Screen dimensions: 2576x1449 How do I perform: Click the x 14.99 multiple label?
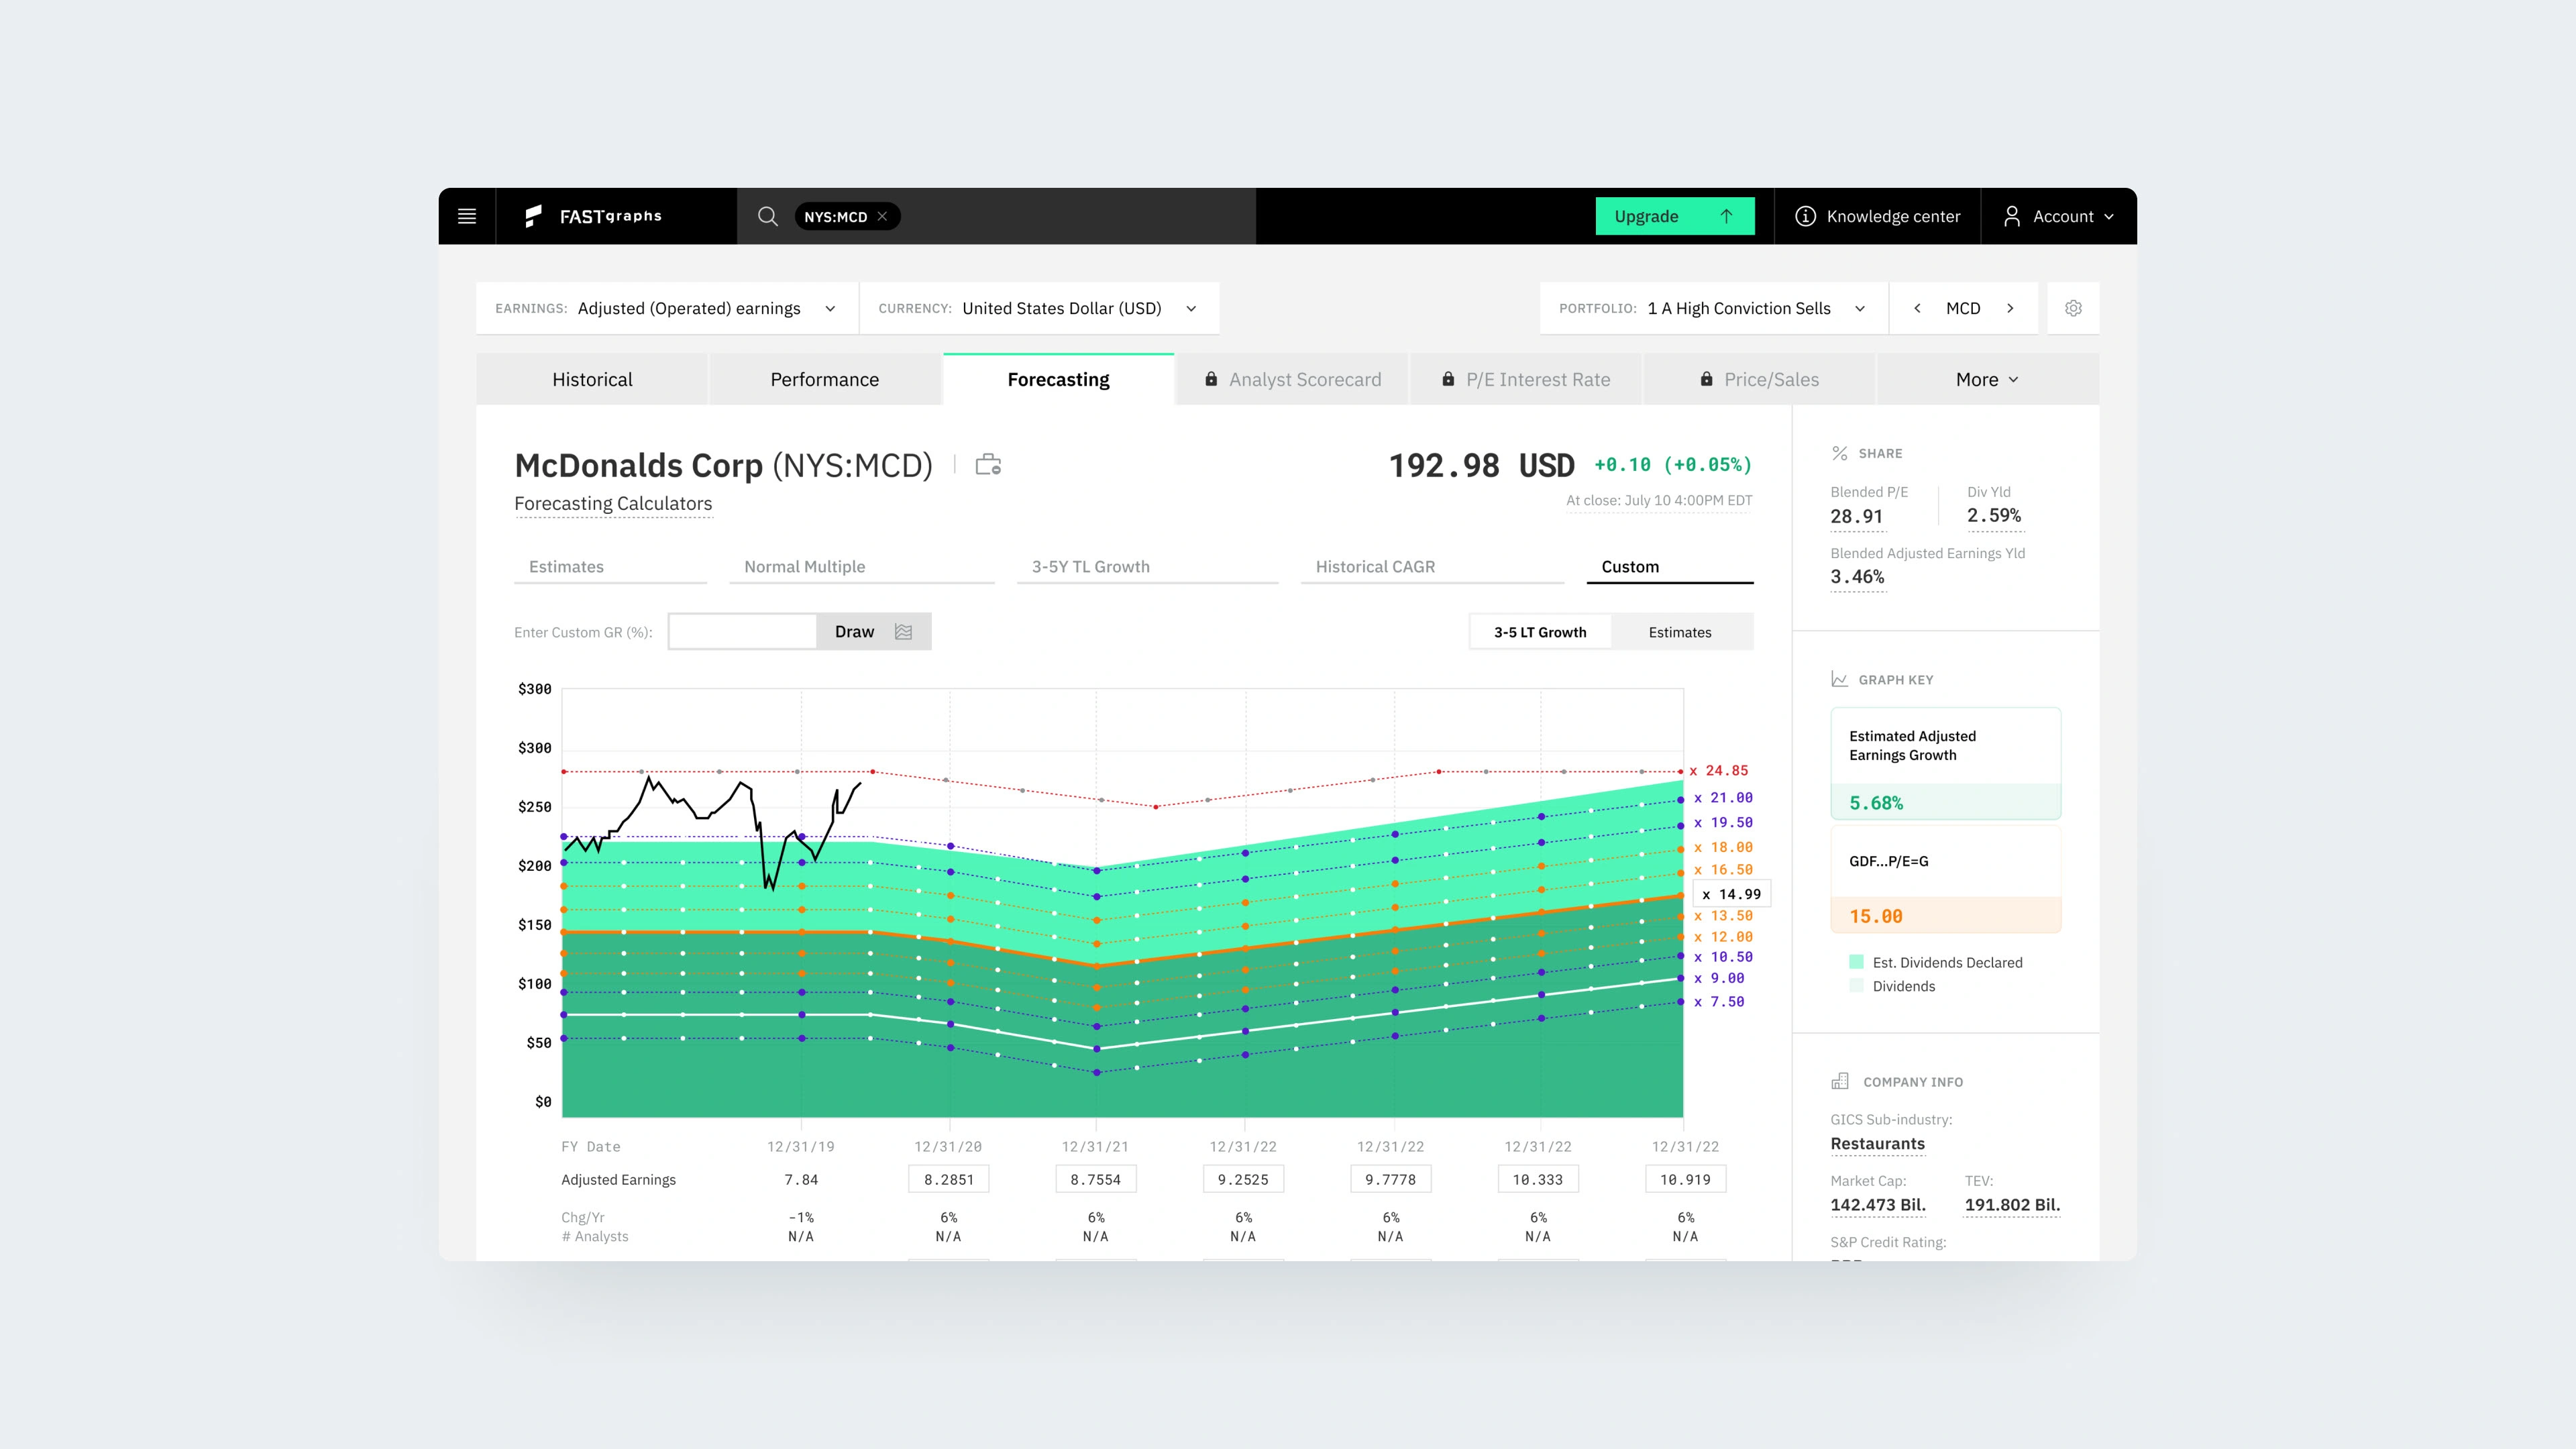[1732, 894]
